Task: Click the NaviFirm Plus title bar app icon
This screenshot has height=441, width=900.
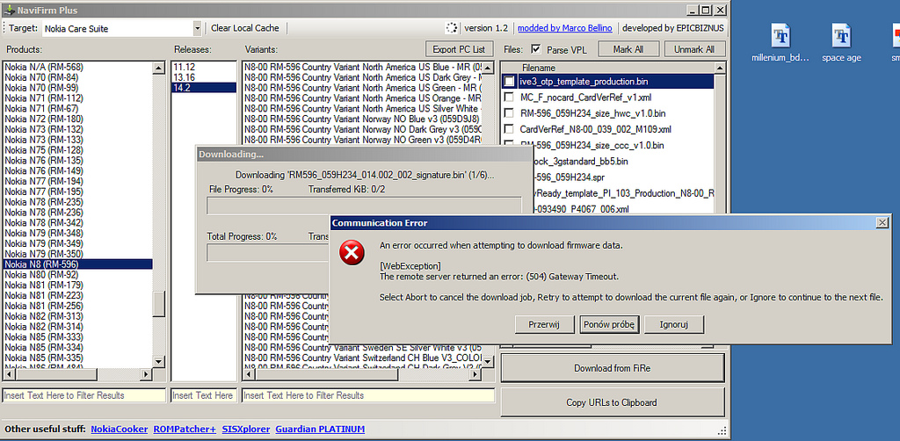Action: 9,11
